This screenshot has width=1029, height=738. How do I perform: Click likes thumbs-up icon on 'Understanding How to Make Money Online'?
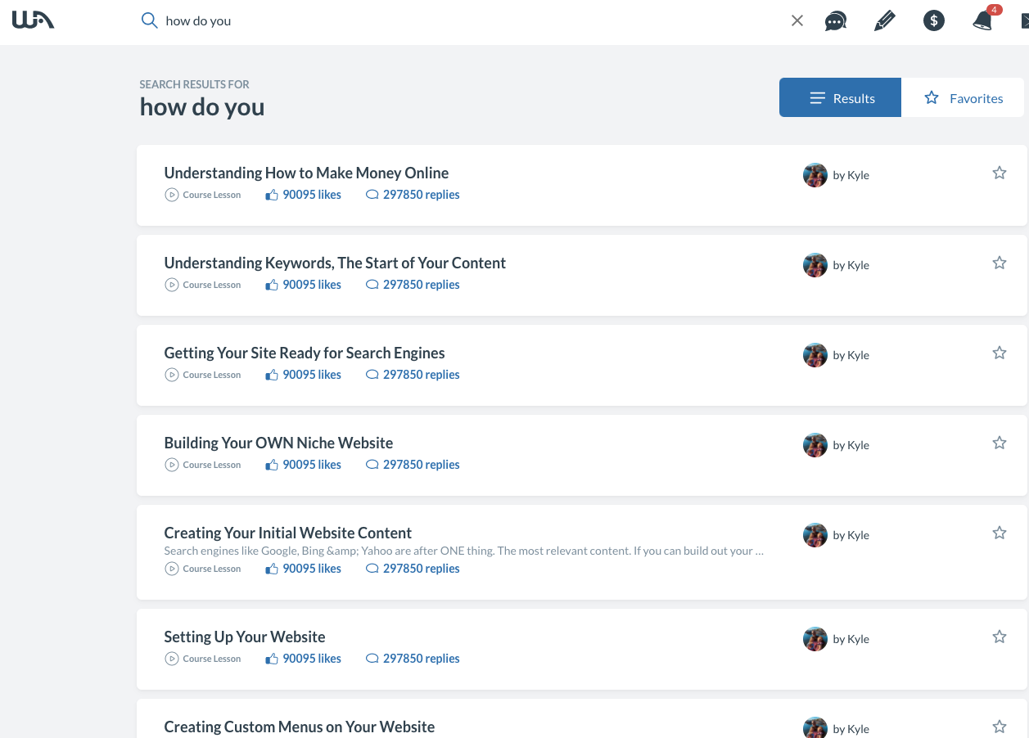(272, 195)
